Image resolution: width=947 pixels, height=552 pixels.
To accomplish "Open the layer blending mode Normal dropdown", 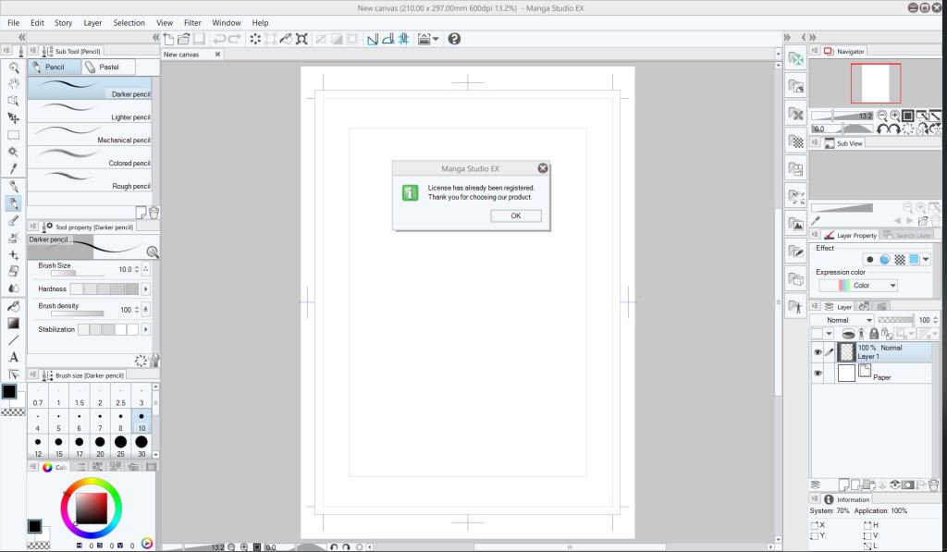I will click(842, 320).
